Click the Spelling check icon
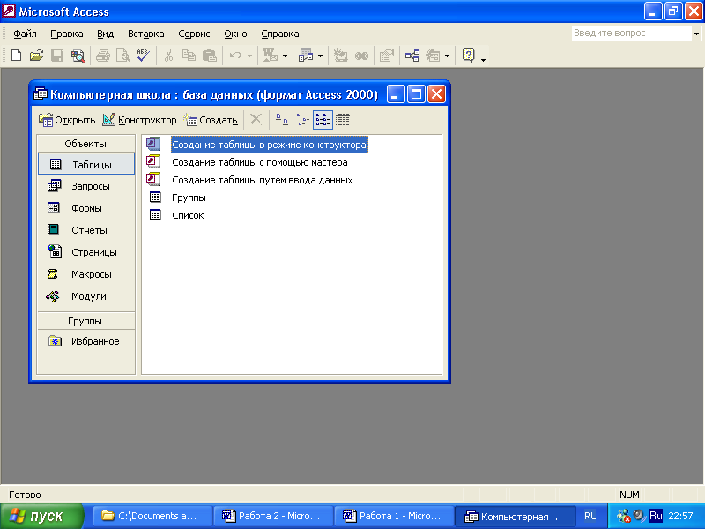Image resolution: width=705 pixels, height=529 pixels. [144, 56]
